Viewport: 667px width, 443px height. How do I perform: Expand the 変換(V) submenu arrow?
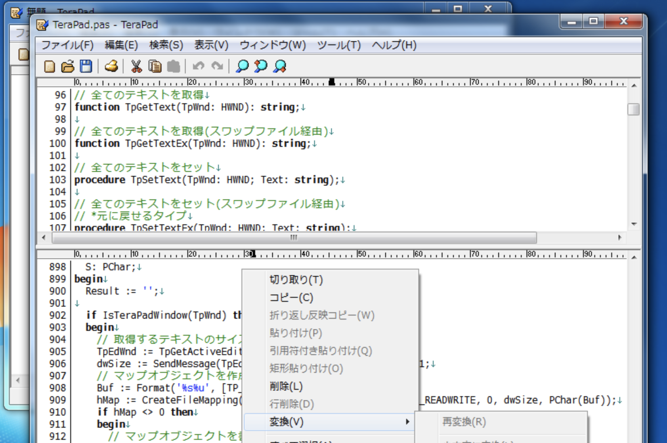(x=407, y=422)
